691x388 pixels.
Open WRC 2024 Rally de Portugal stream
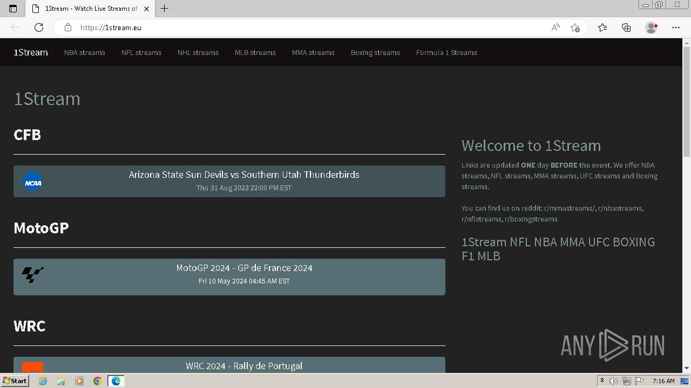(x=229, y=365)
